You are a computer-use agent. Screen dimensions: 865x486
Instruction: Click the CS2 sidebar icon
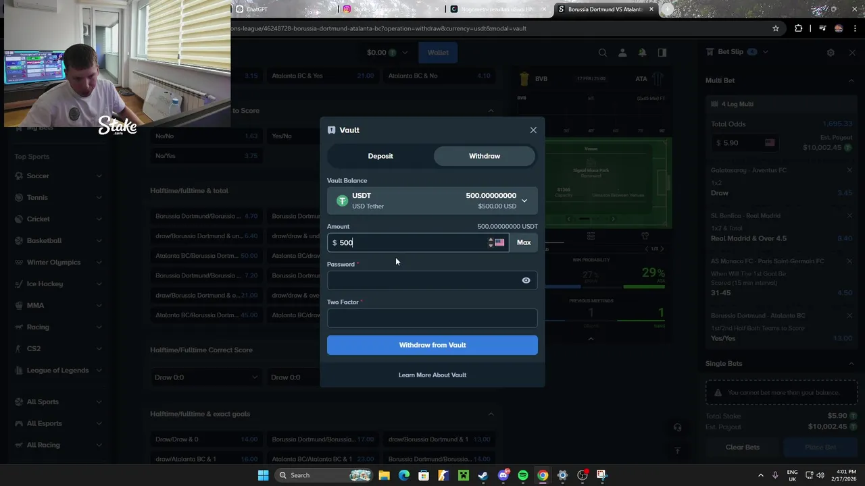pyautogui.click(x=19, y=349)
